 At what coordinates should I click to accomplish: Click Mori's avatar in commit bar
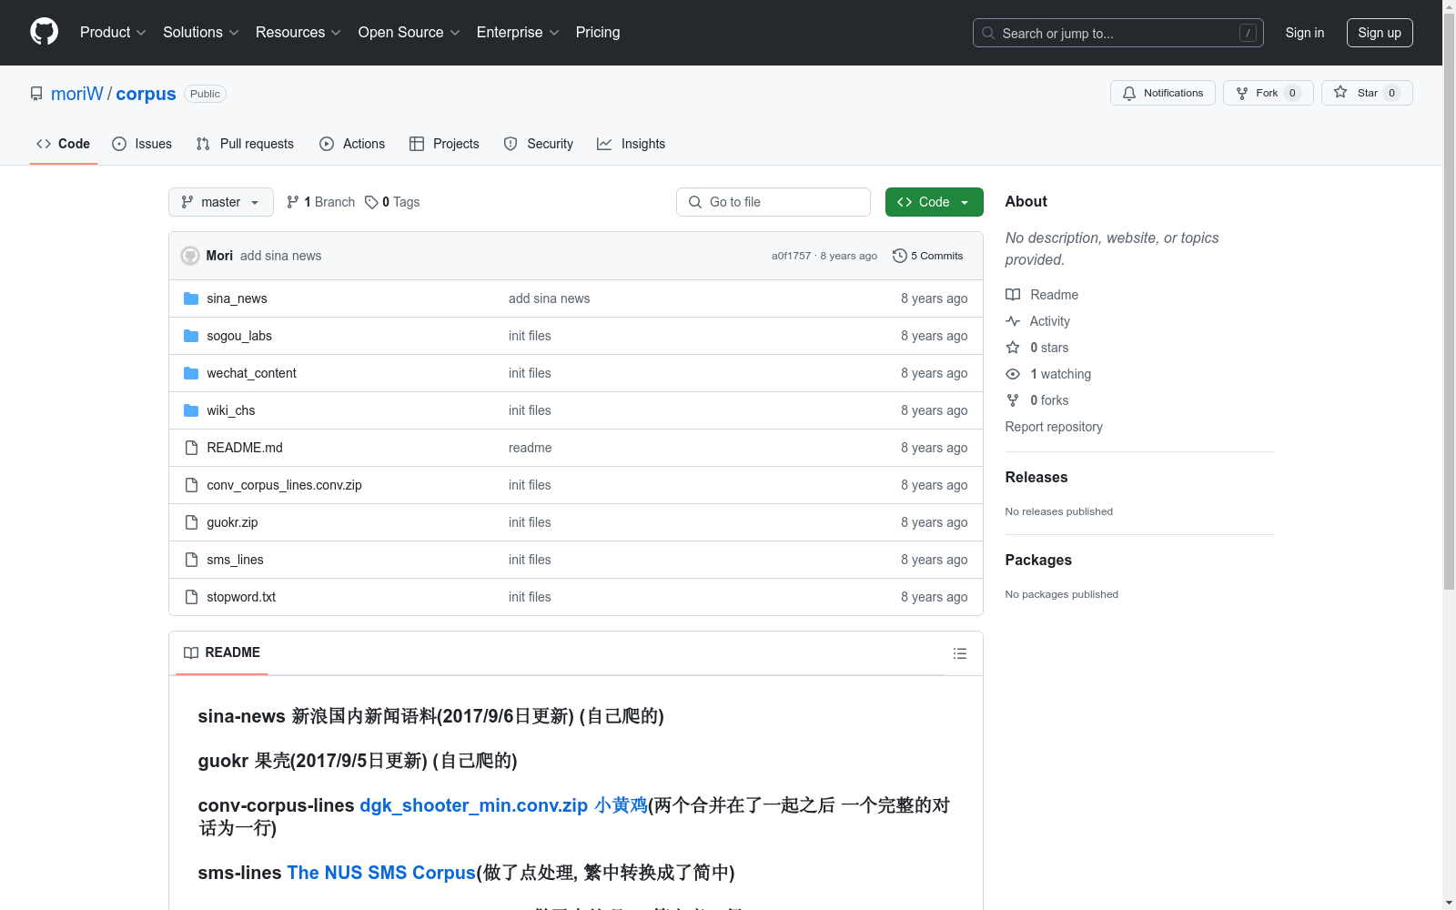tap(190, 256)
